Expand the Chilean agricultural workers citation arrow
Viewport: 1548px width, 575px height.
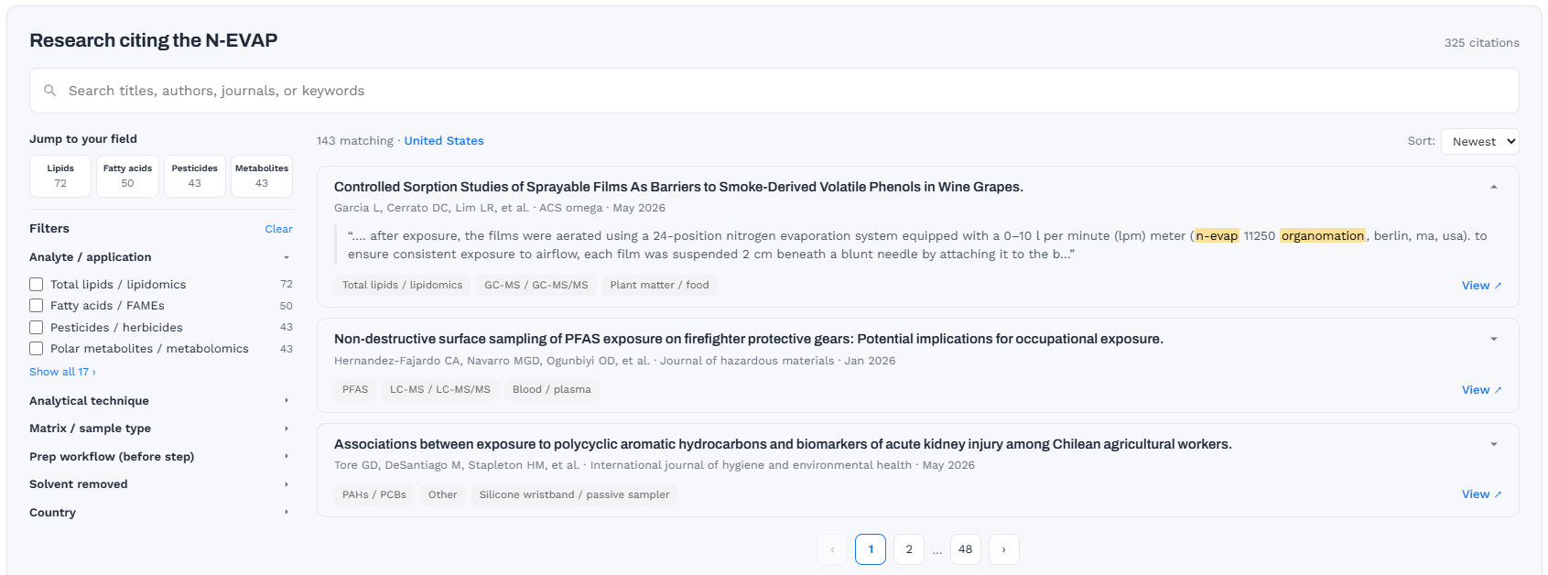point(1494,444)
